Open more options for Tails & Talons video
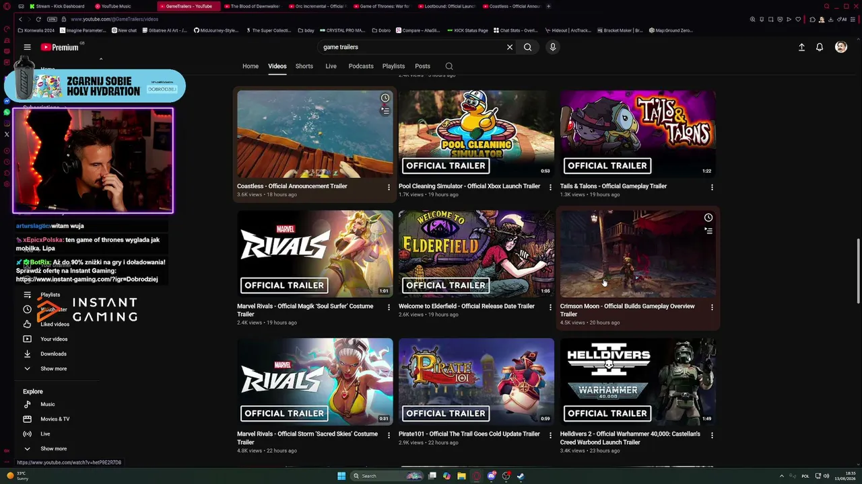 coord(712,187)
